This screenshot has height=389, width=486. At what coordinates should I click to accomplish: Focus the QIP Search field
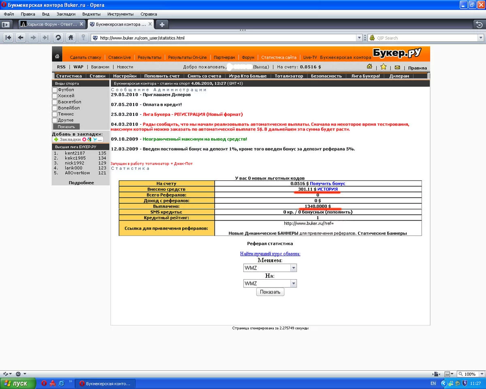pyautogui.click(x=426, y=38)
